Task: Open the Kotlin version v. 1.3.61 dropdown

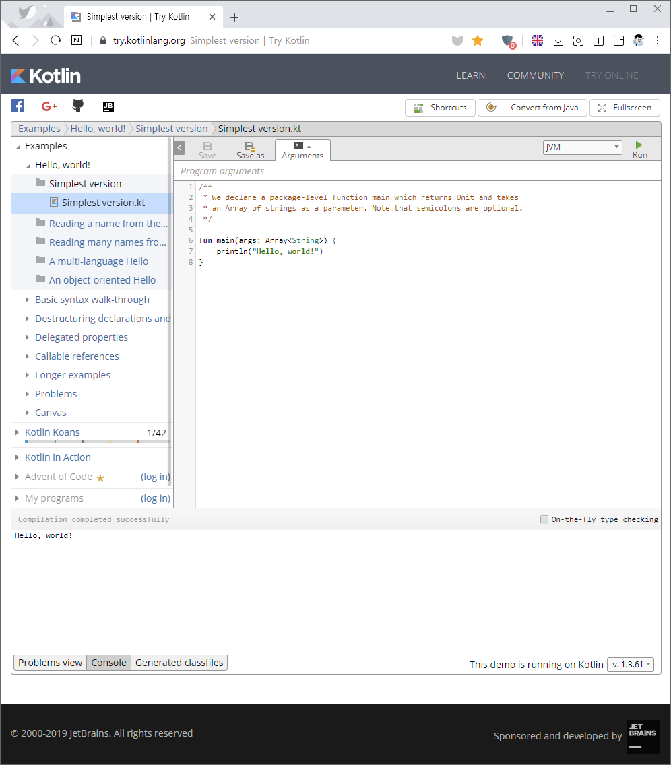Action: tap(631, 665)
